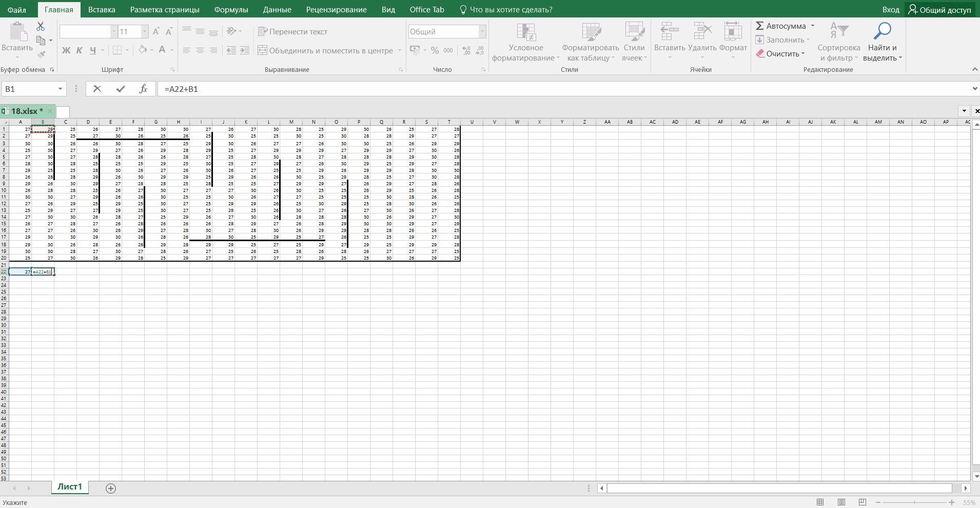Open the font name dropdown
Screen dimensions: 980x508
(x=114, y=32)
